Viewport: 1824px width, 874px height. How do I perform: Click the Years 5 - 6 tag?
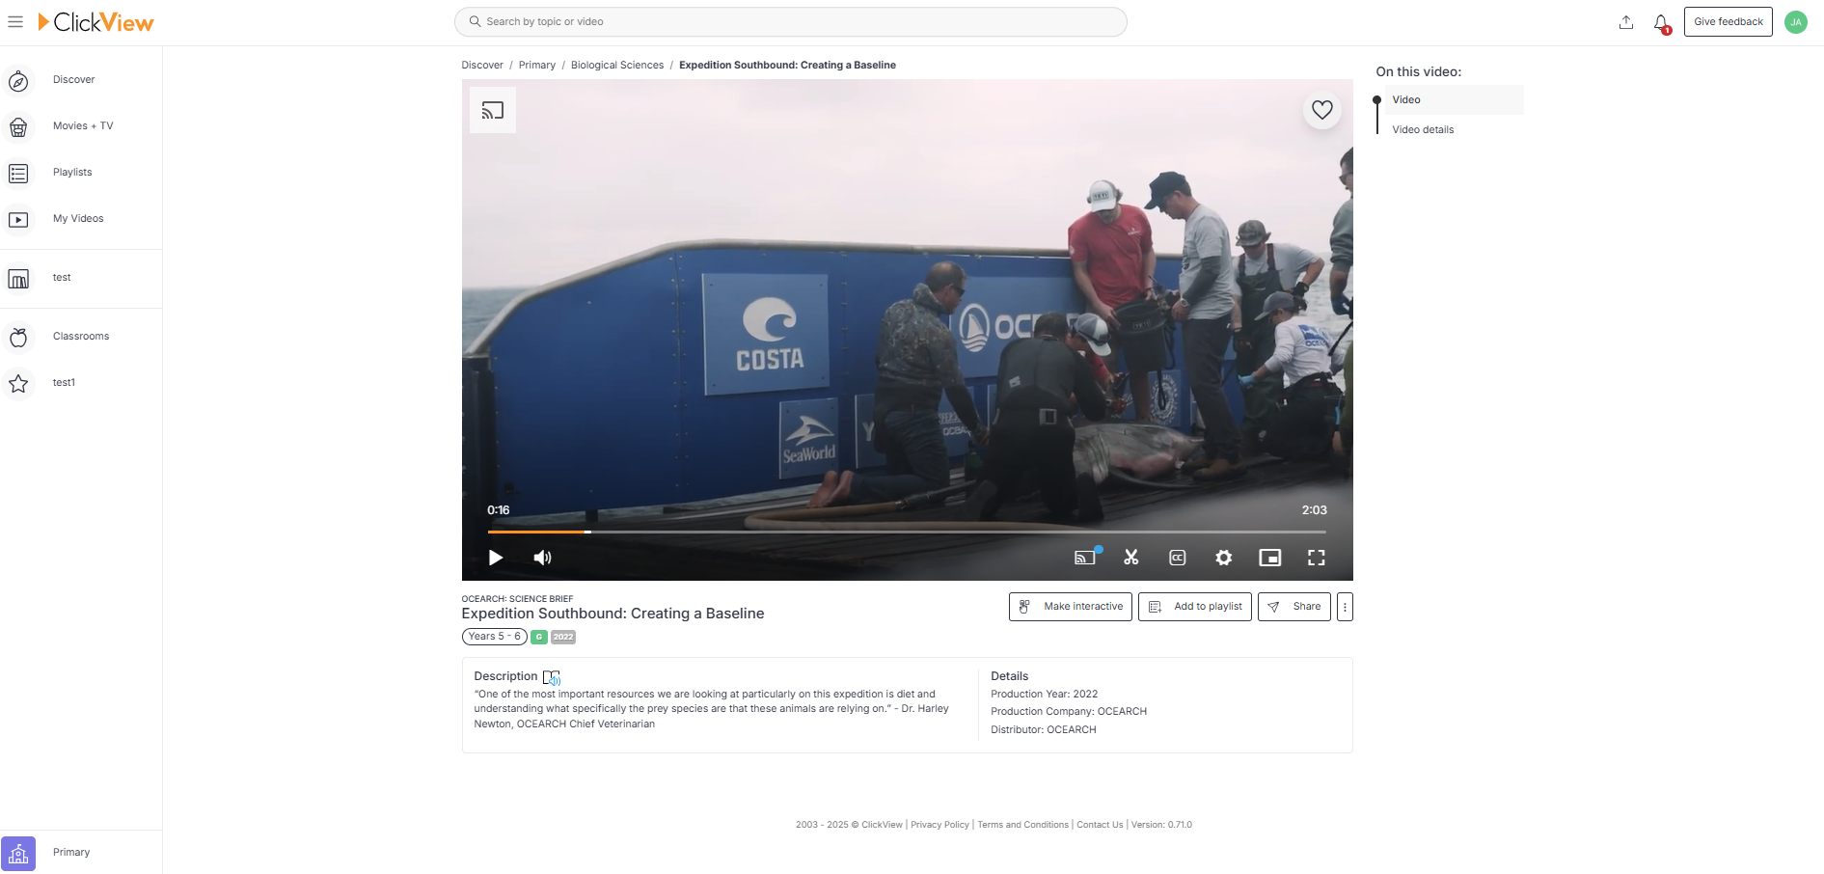coord(495,637)
